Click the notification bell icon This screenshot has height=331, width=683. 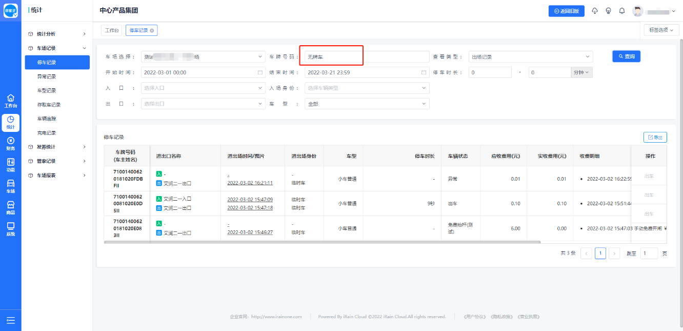click(x=622, y=11)
